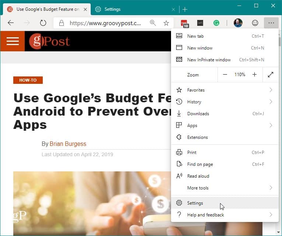282x236 pixels.
Task: Open Extensions from the menu
Action: coord(225,137)
